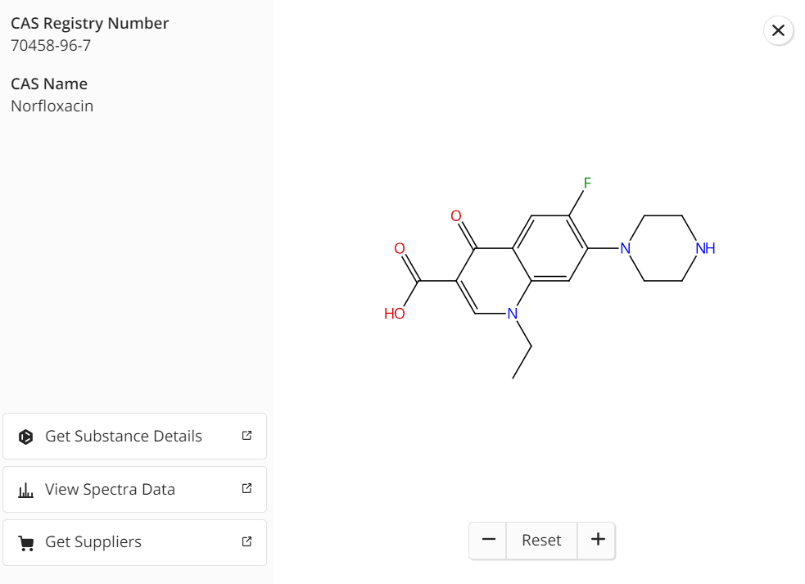Viewport: 805px width, 584px height.
Task: Click the NH label on piperazine ring
Action: point(705,248)
